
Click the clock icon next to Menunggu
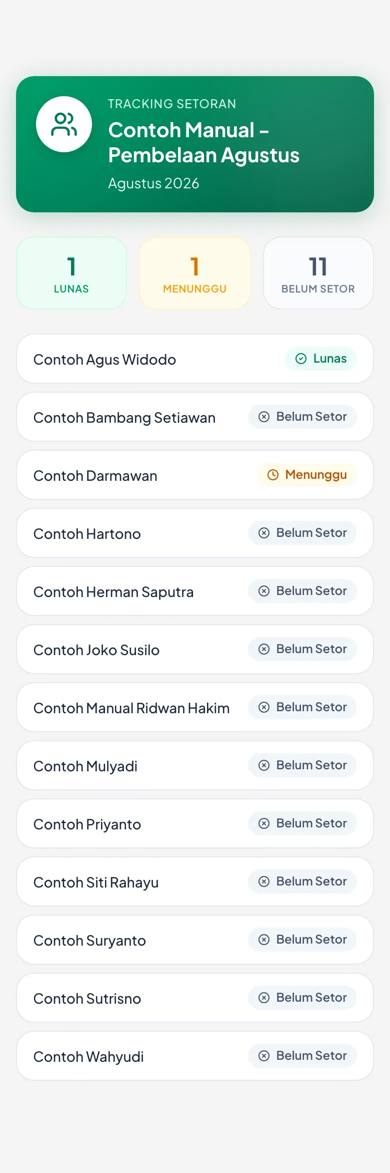pyautogui.click(x=273, y=475)
